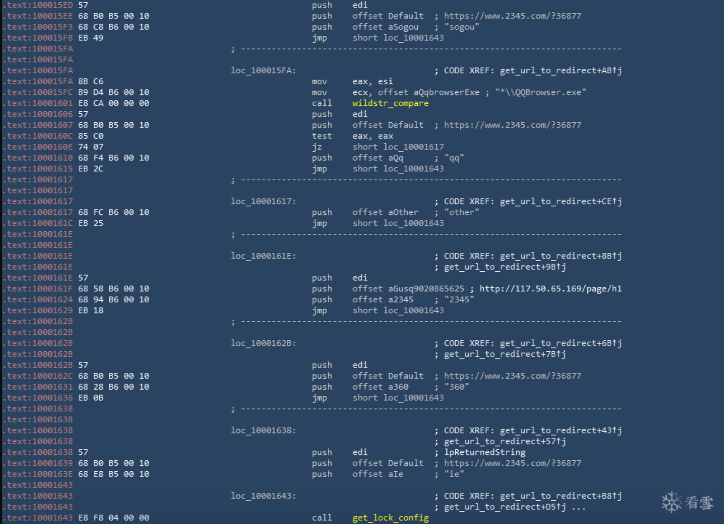Image resolution: width=724 pixels, height=524 pixels.
Task: Click the http://117.50.65.169 URL comment
Action: [550, 289]
